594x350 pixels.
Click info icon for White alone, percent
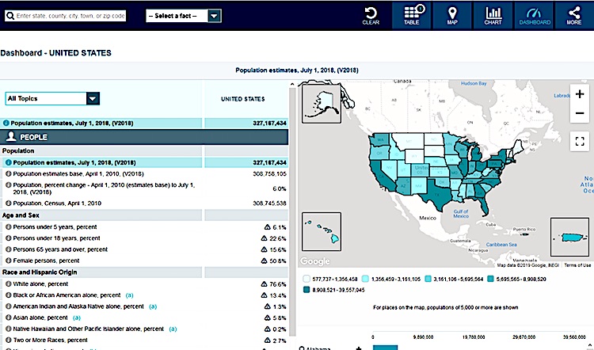coord(9,283)
